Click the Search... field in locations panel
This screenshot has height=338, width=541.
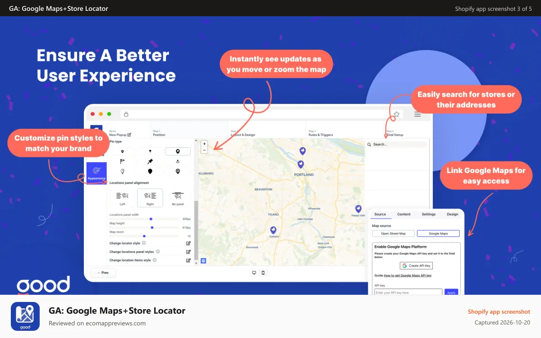coord(397,145)
